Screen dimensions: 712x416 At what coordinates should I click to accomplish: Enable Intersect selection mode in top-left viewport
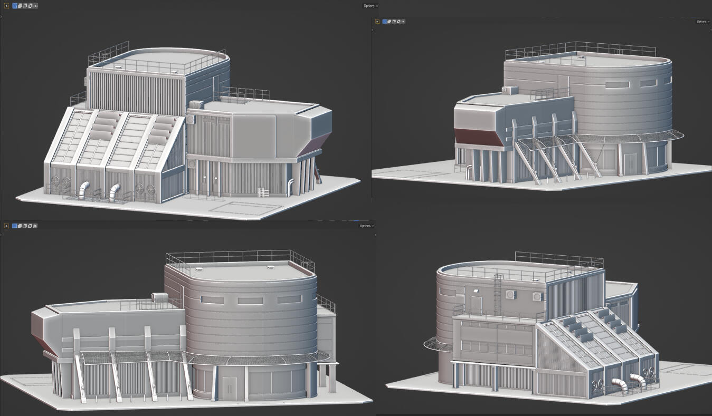pyautogui.click(x=35, y=6)
